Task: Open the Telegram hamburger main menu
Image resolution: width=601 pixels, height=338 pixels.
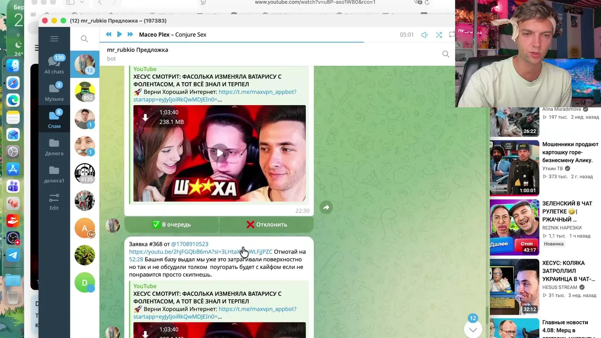Action: (x=54, y=39)
